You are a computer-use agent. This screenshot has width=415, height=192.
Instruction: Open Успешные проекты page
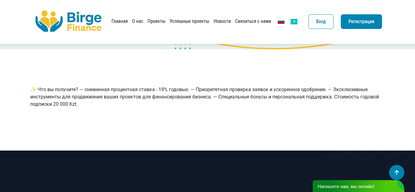coord(189,21)
